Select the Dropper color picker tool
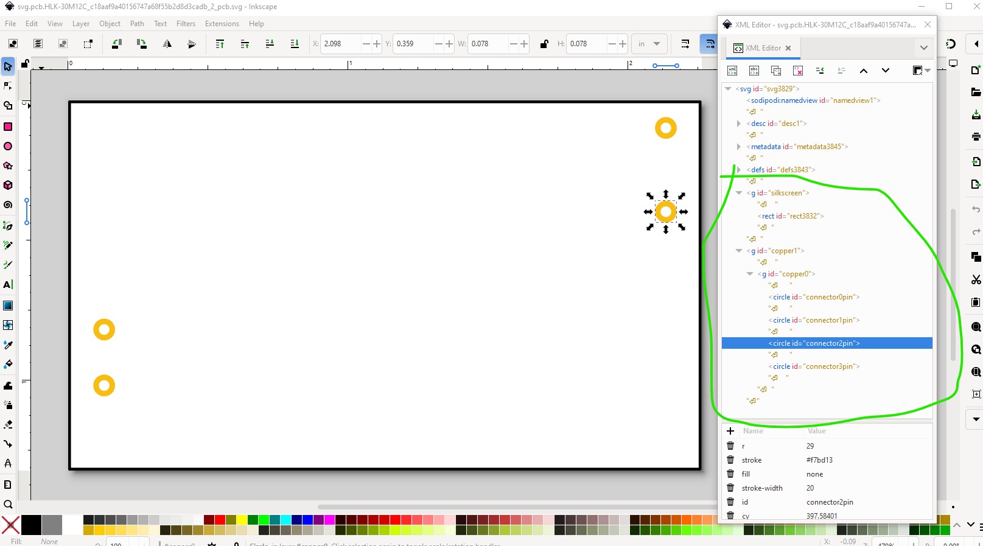 (x=8, y=345)
